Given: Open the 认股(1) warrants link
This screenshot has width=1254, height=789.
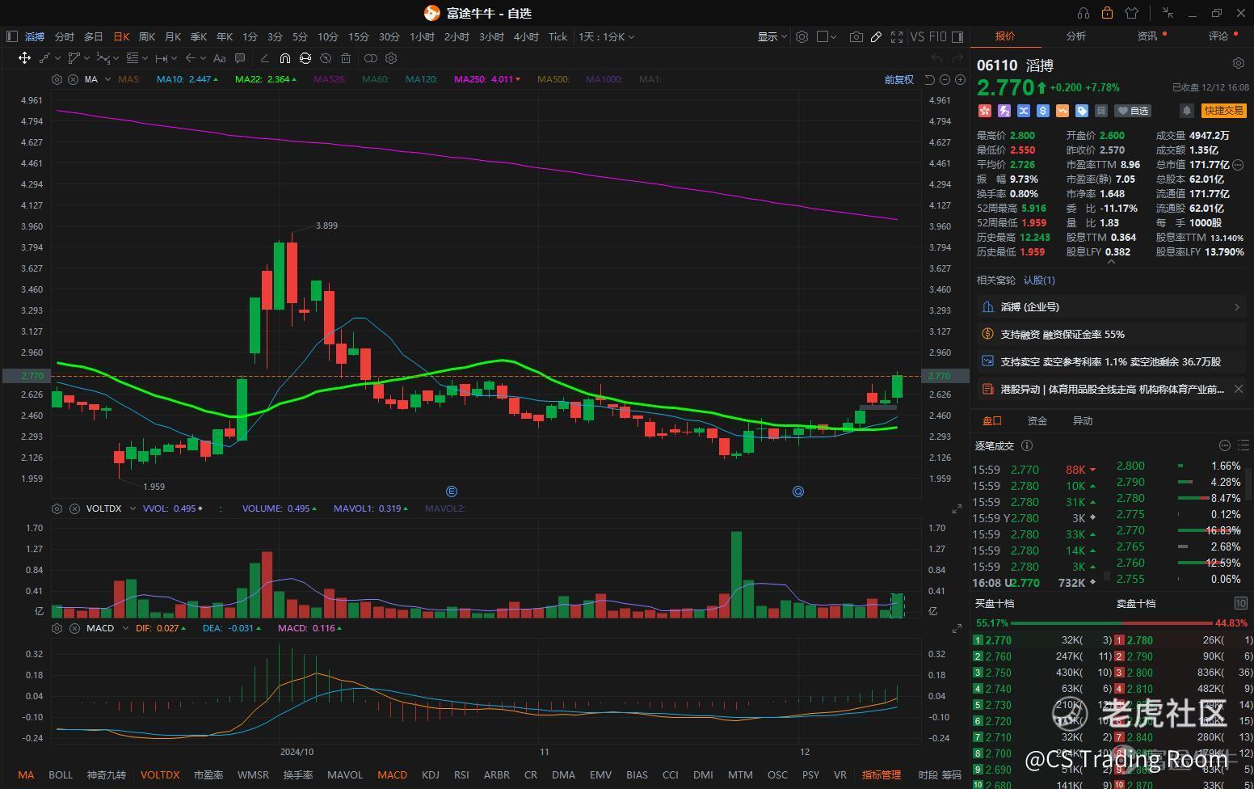Looking at the screenshot, I should (1039, 280).
